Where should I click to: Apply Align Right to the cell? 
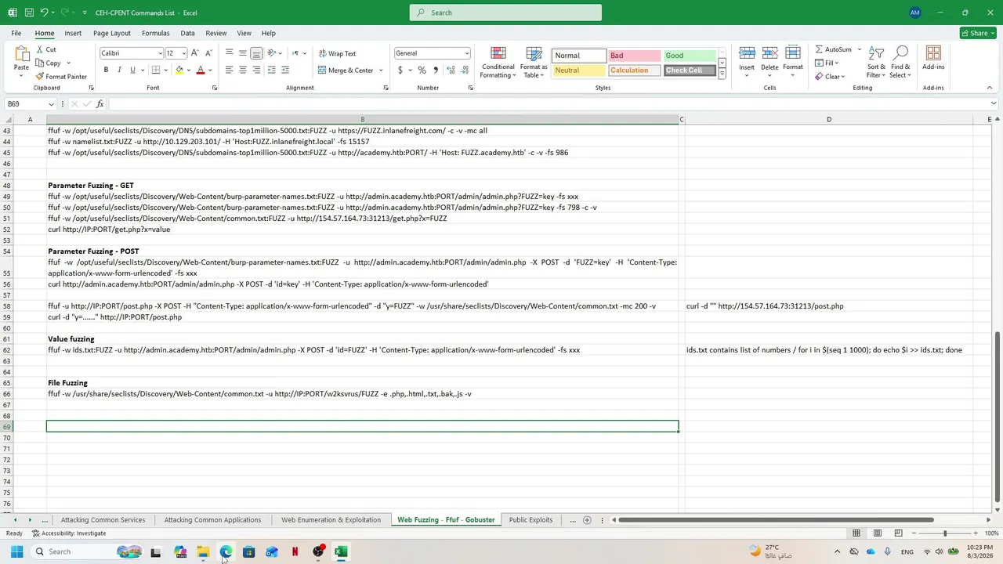256,70
